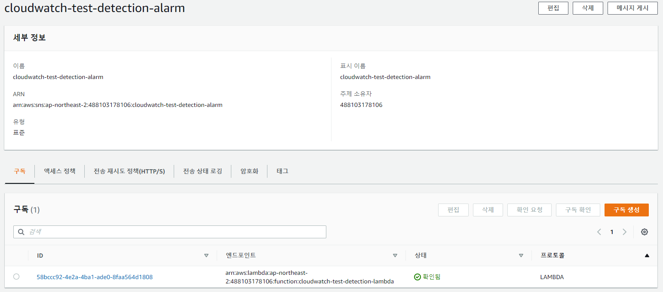Sort by ID column arrow
The height and width of the screenshot is (292, 663).
(x=206, y=255)
